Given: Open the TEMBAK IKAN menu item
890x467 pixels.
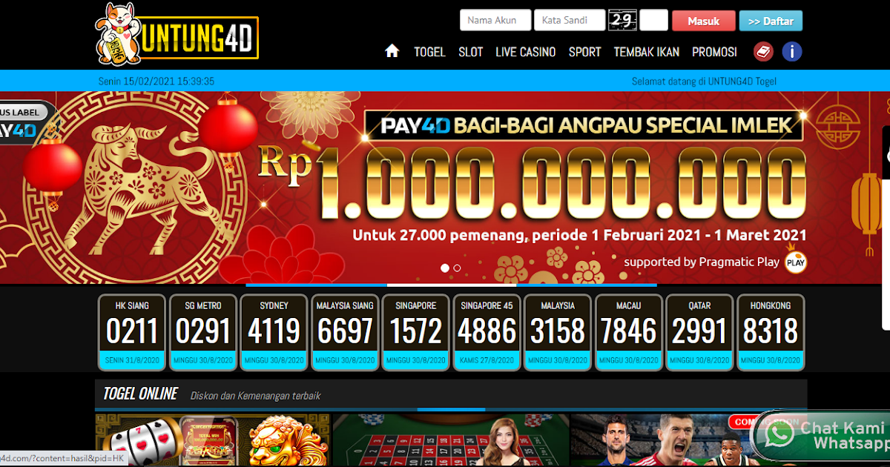Looking at the screenshot, I should [647, 52].
